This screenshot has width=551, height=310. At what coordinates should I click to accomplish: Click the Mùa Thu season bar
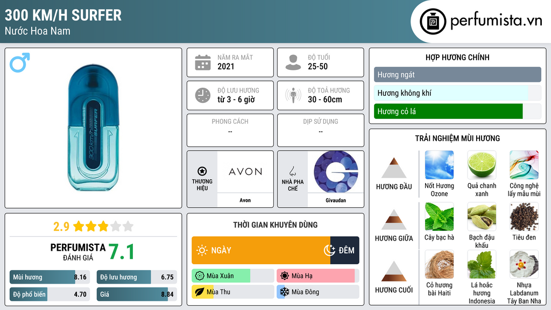pos(233,292)
